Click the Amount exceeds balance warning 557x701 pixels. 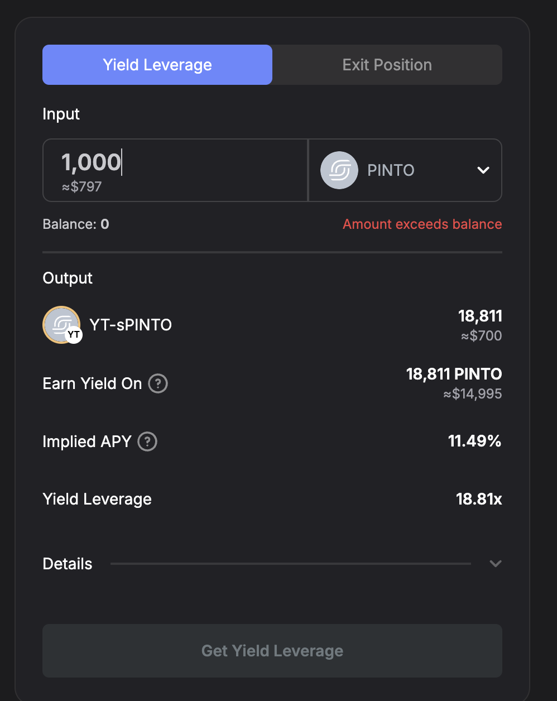(422, 224)
